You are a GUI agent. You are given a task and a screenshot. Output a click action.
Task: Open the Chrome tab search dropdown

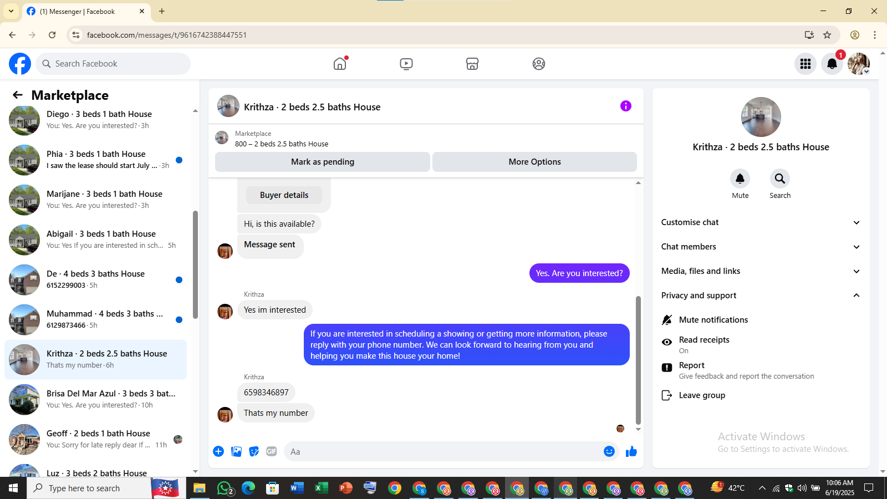tap(11, 11)
